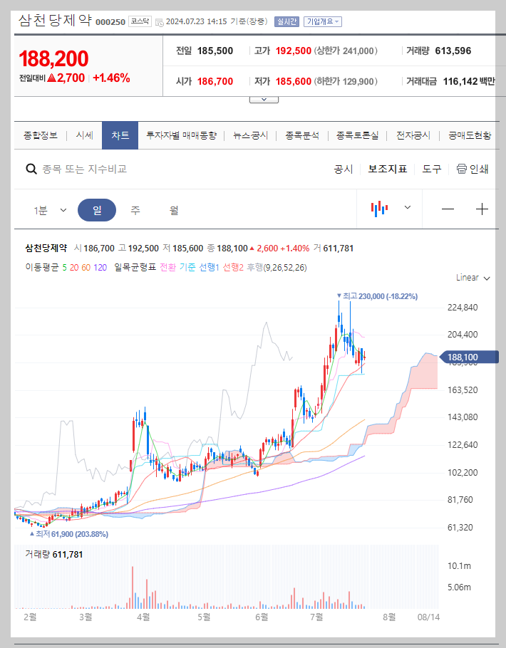Click the calendar icon near the date

[x=160, y=22]
